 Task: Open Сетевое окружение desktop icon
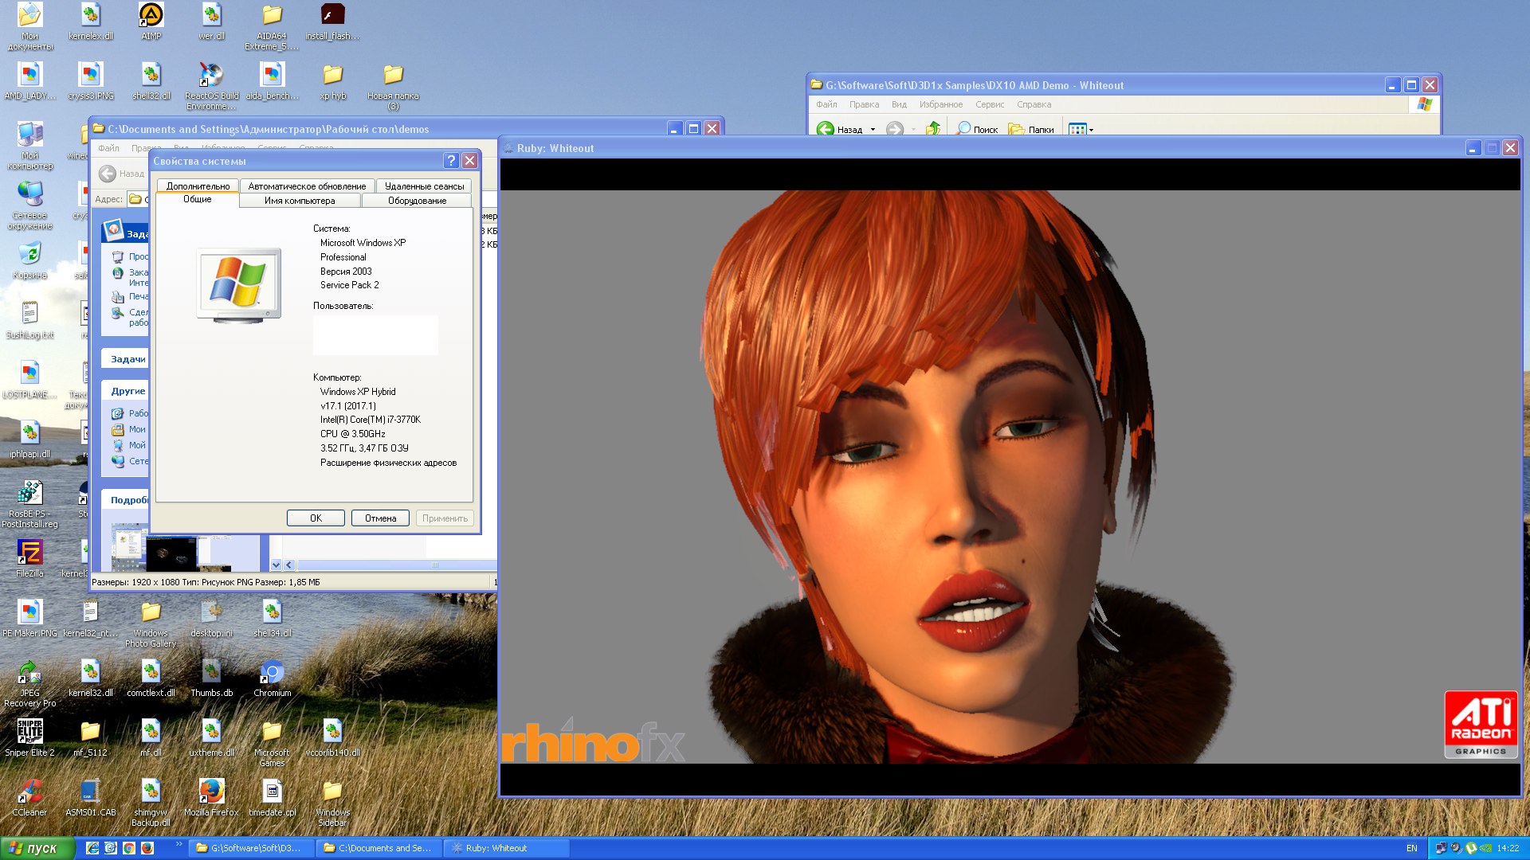(x=30, y=205)
